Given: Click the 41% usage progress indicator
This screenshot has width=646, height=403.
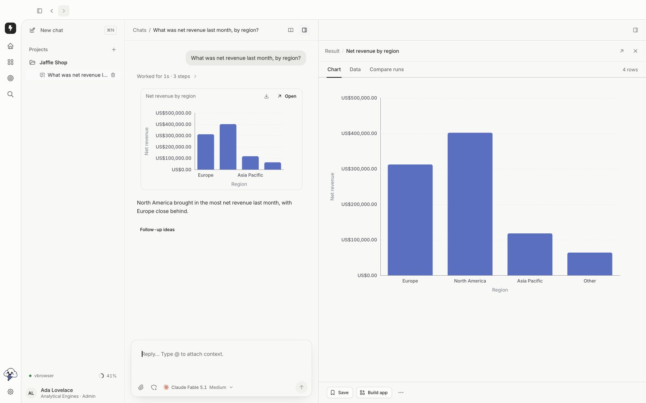Looking at the screenshot, I should pos(108,376).
